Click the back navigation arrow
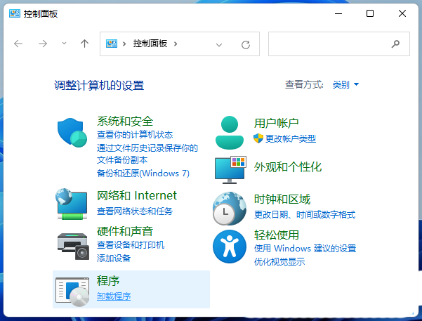The height and width of the screenshot is (321, 422). tap(18, 44)
